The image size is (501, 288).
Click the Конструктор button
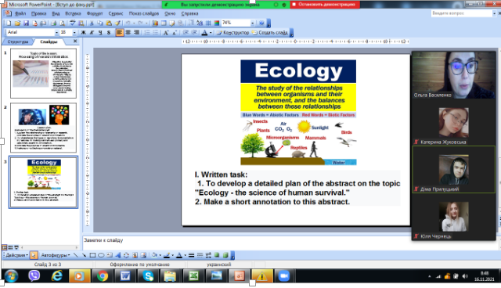point(232,33)
